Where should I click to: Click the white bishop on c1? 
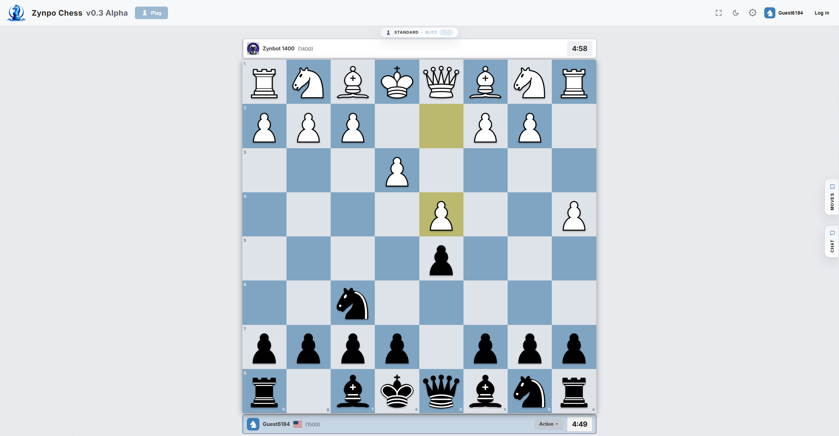(485, 82)
